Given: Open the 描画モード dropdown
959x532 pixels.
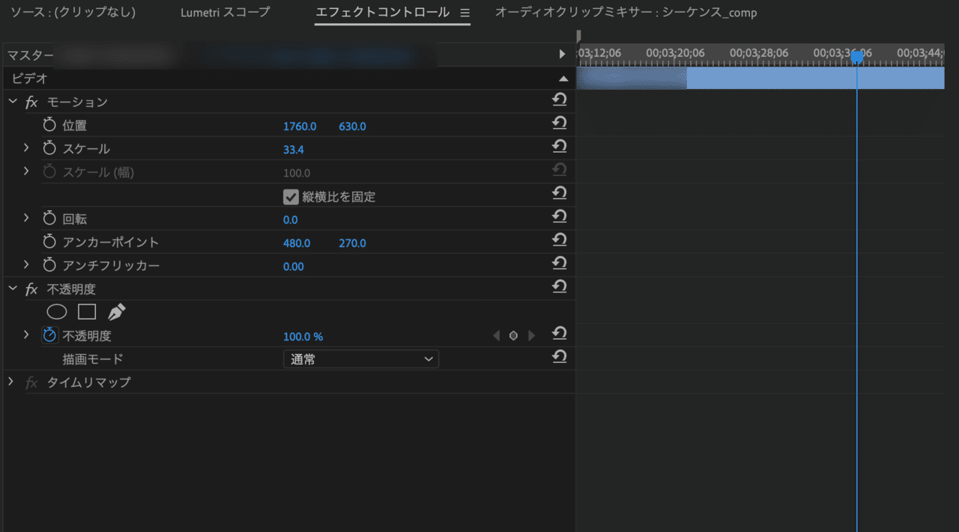Looking at the screenshot, I should click(x=360, y=358).
